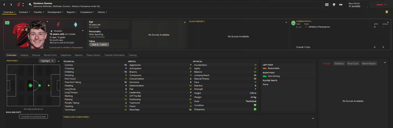Click the Outside Scouting Scope button
This screenshot has height=128, width=393.
(33, 116)
